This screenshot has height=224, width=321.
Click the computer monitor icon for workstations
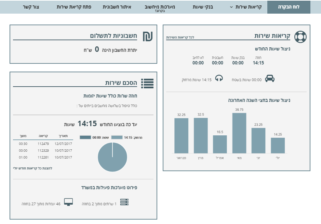68,202
